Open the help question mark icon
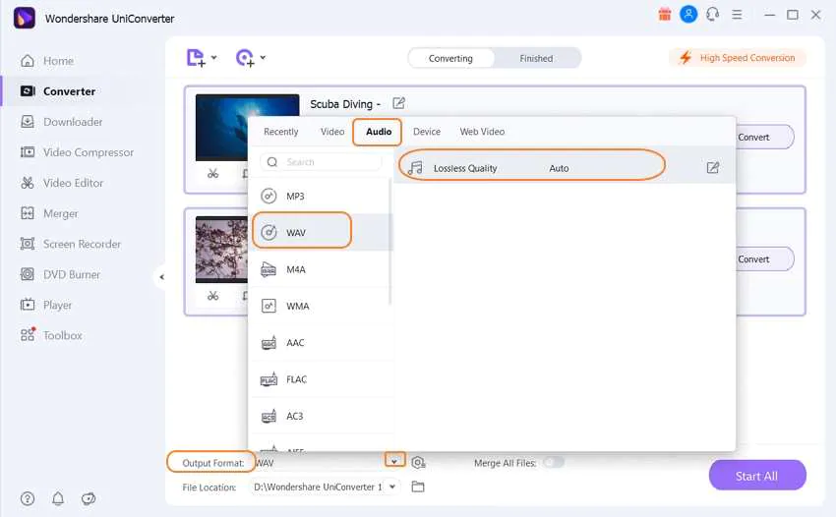 28,498
